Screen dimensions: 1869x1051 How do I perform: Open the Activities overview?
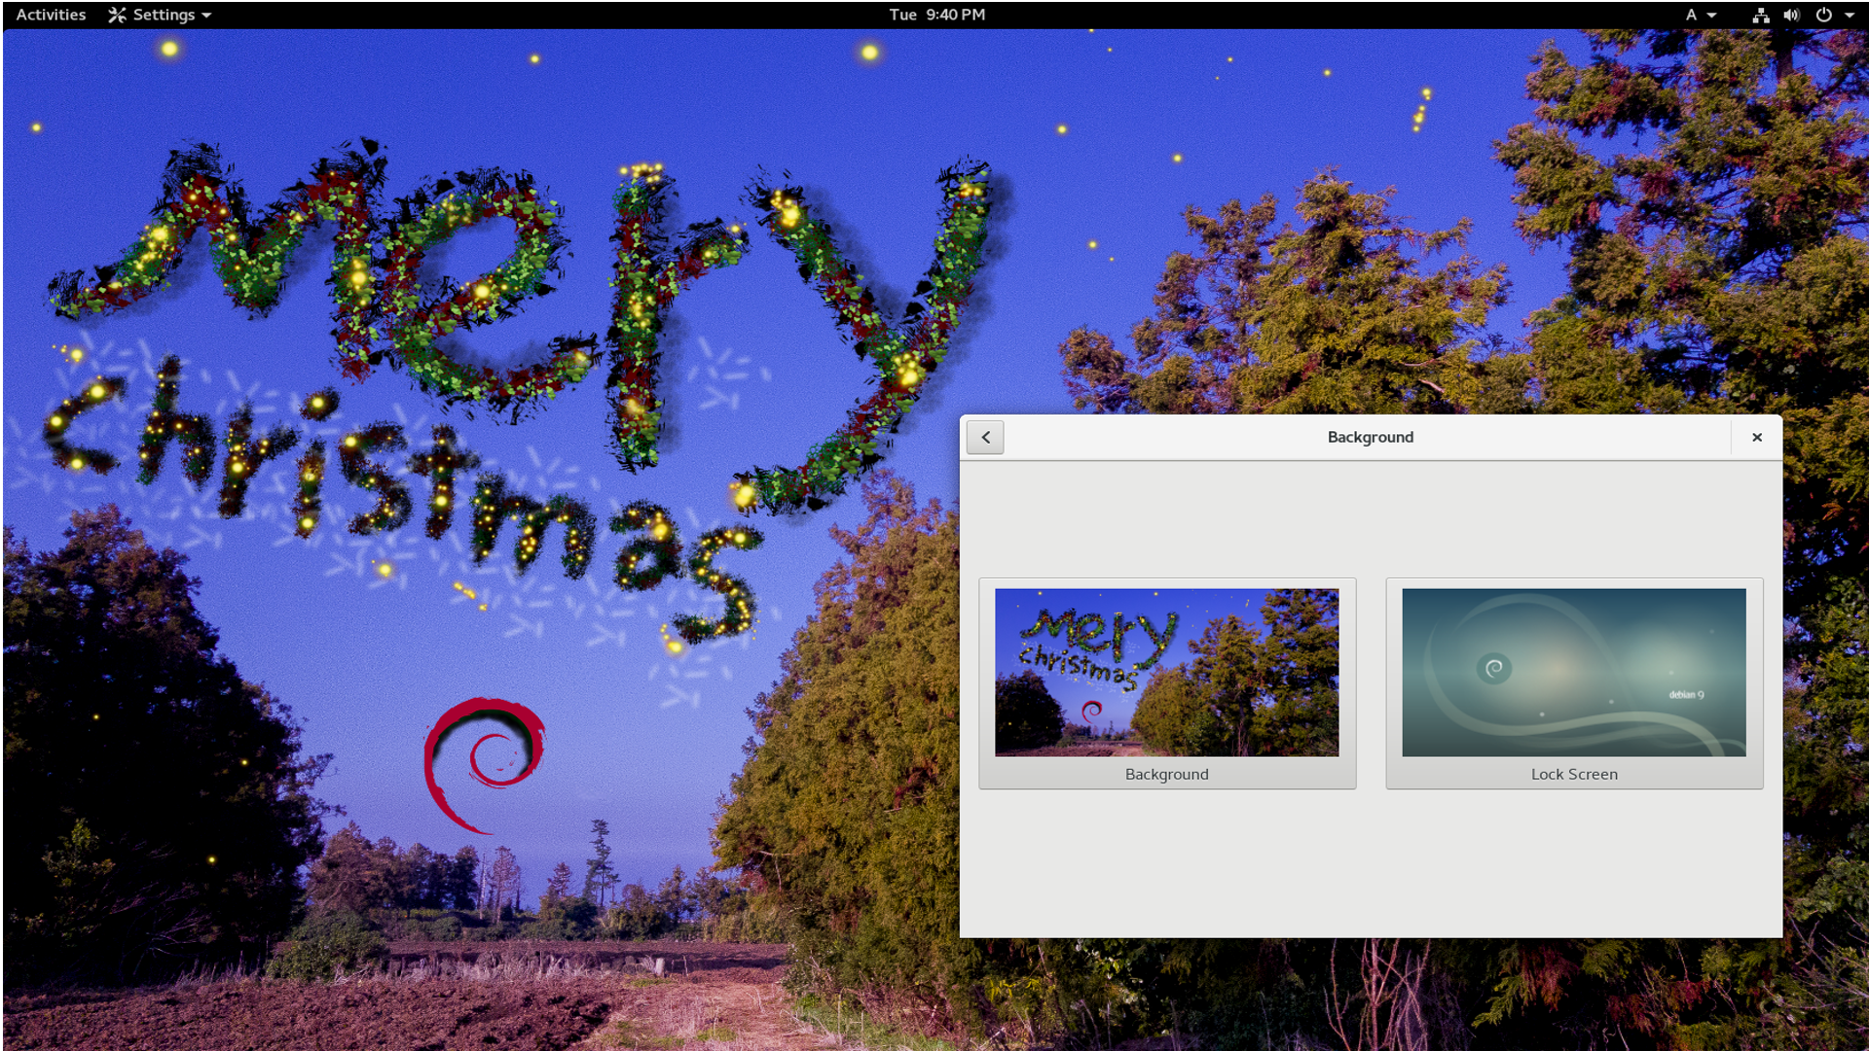pos(51,15)
